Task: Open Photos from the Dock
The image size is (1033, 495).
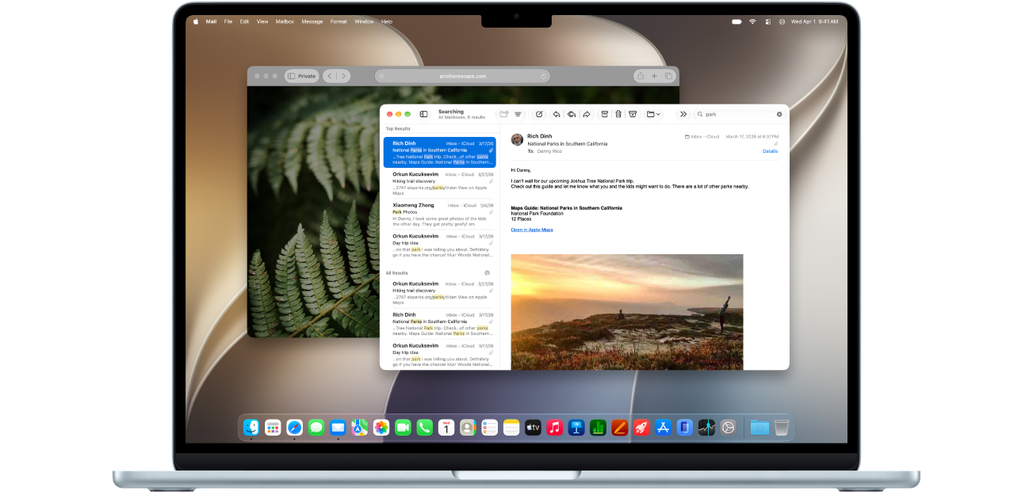Action: (x=381, y=427)
